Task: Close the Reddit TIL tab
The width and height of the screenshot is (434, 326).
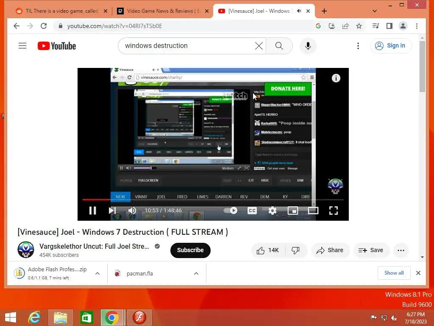Action: pos(106,11)
